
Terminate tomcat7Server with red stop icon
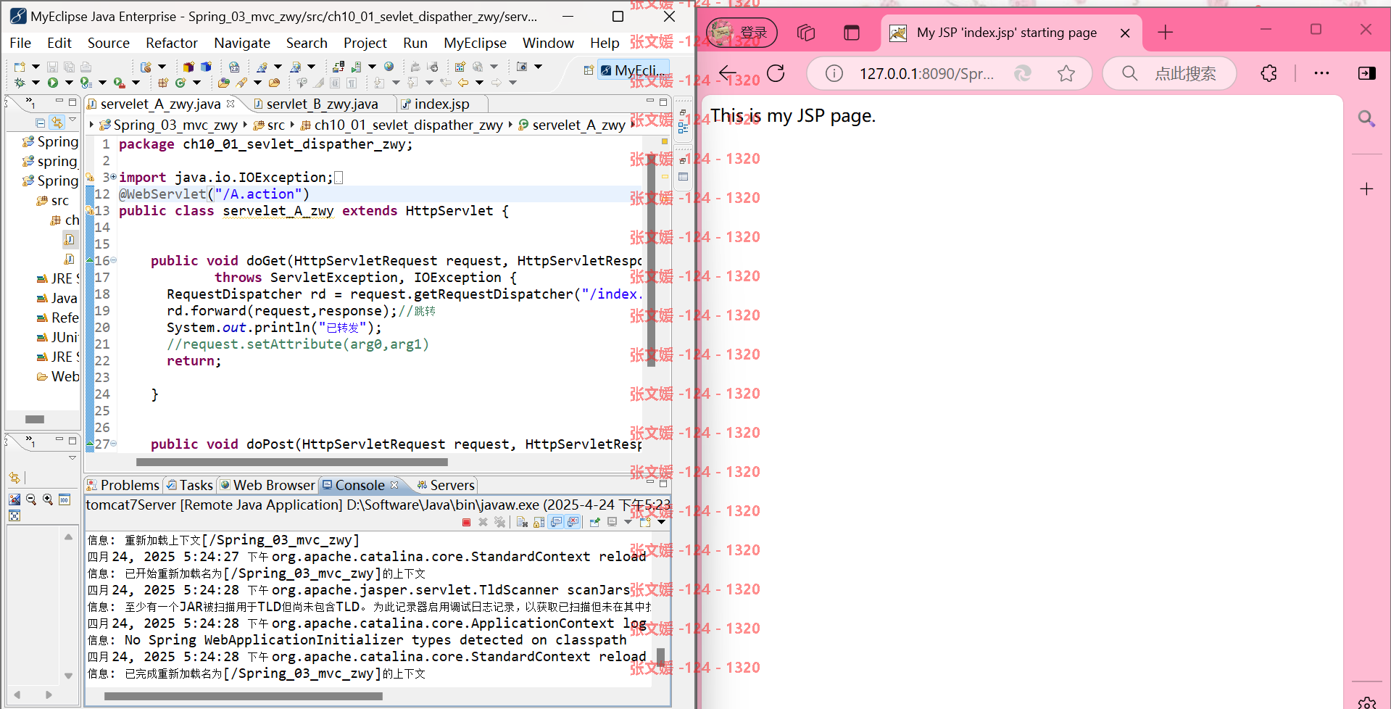pos(466,522)
